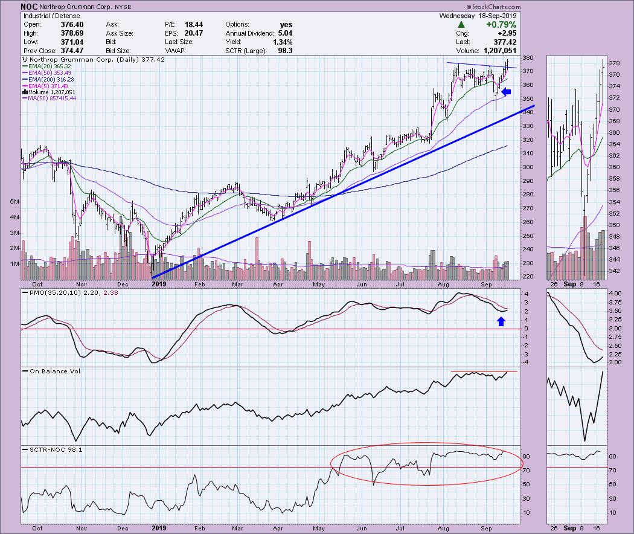Click the EMA(50) 353.49 legend entry

click(46, 73)
